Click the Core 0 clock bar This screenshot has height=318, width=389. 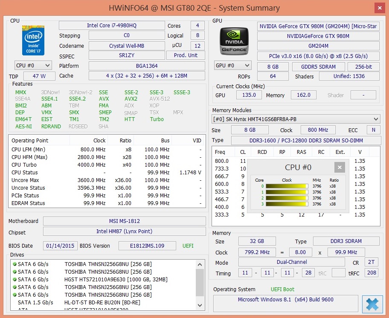tap(287, 186)
